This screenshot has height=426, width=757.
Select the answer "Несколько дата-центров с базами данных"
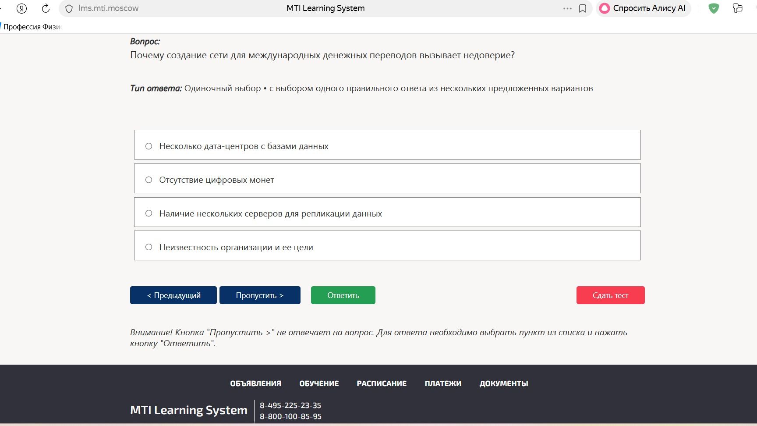pyautogui.click(x=387, y=145)
